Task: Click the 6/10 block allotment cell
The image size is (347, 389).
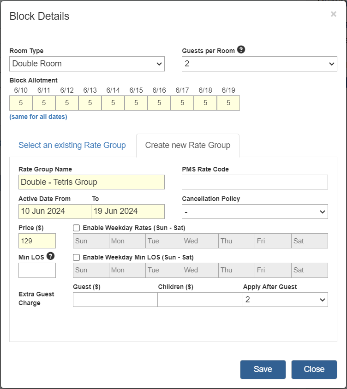Action: coord(21,103)
